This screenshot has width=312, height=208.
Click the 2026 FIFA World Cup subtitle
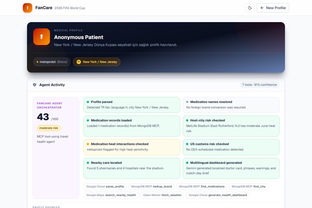tap(70, 8)
